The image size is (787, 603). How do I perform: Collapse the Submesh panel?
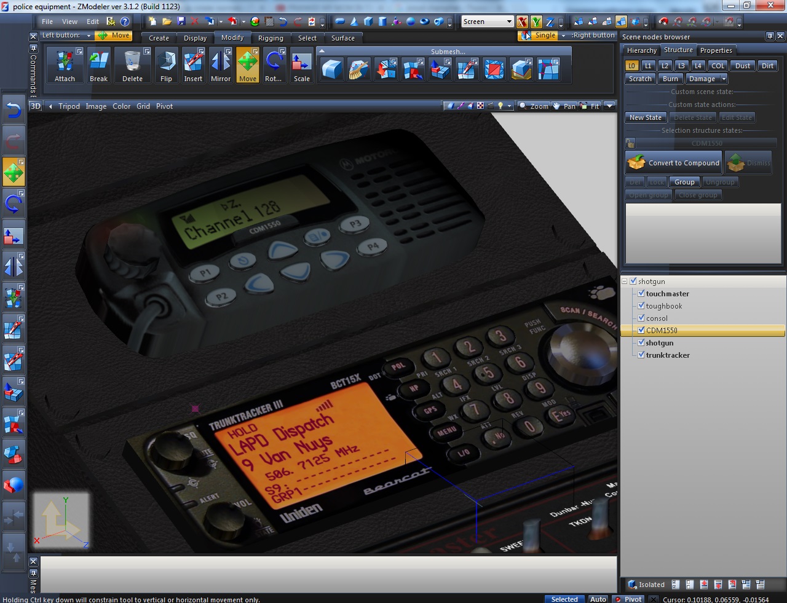coord(322,51)
